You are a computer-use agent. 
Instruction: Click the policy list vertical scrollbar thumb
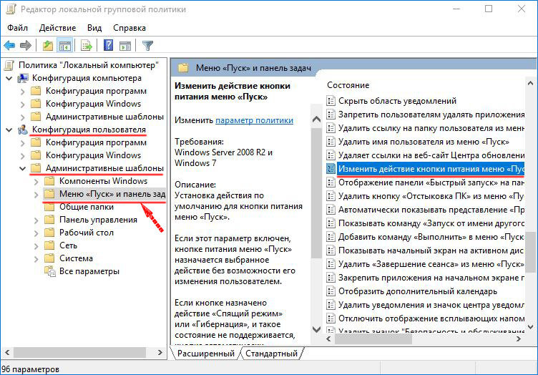[x=530, y=252]
